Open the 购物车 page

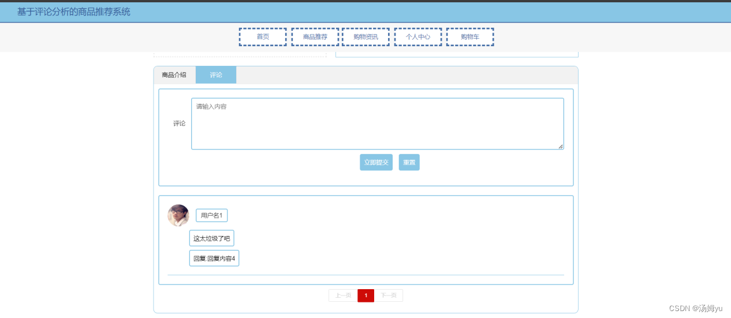pos(470,37)
